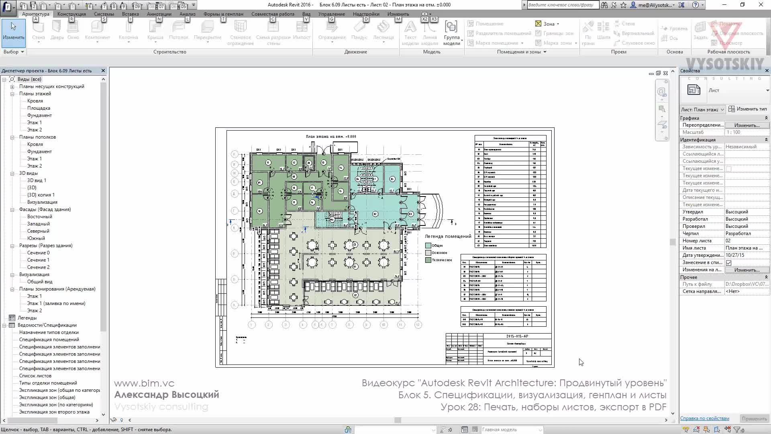Toggle the Занесение в список листов checkbox
This screenshot has height=434, width=771.
pyautogui.click(x=728, y=263)
